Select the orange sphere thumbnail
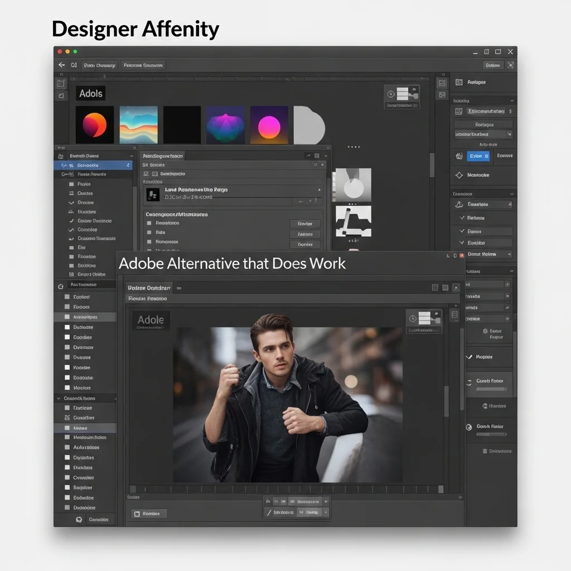The image size is (571, 571). pyautogui.click(x=95, y=124)
